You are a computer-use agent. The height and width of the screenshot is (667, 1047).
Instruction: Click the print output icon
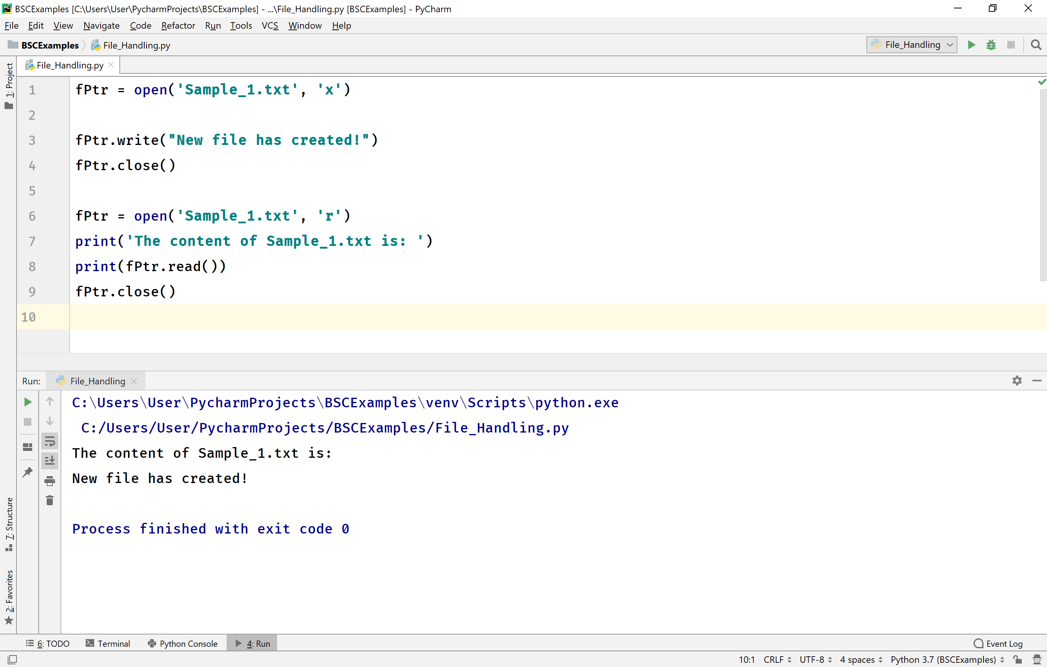click(x=50, y=481)
